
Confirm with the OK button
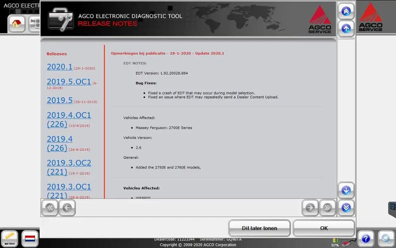324,228
